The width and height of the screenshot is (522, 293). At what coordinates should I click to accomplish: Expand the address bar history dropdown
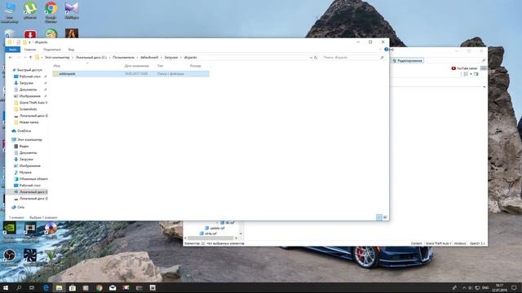[x=311, y=58]
